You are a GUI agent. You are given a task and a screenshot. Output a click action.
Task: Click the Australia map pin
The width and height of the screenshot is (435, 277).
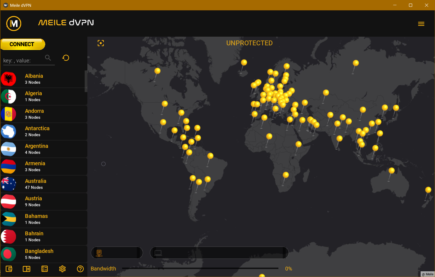point(392,171)
